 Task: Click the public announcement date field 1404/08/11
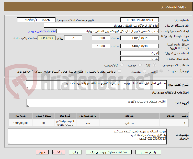click(36, 20)
